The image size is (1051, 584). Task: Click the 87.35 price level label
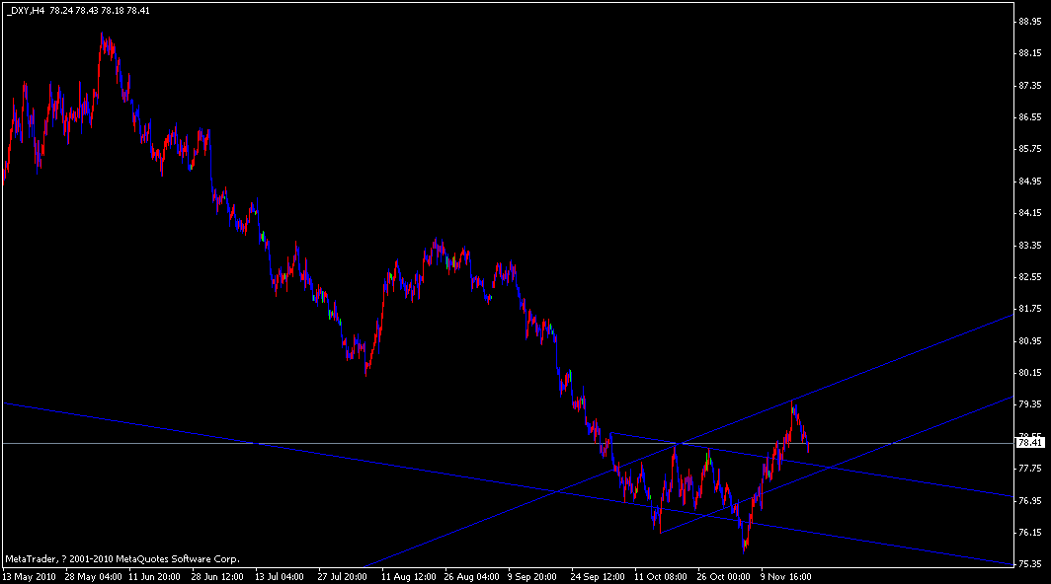[1030, 86]
